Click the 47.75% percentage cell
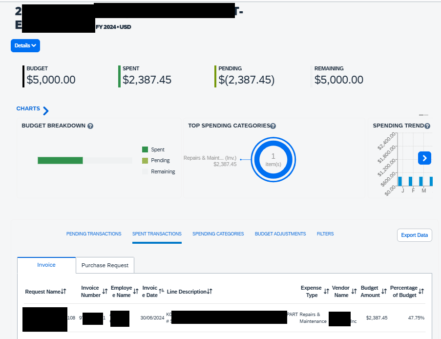Viewport: 441px width, 339px height. (416, 318)
